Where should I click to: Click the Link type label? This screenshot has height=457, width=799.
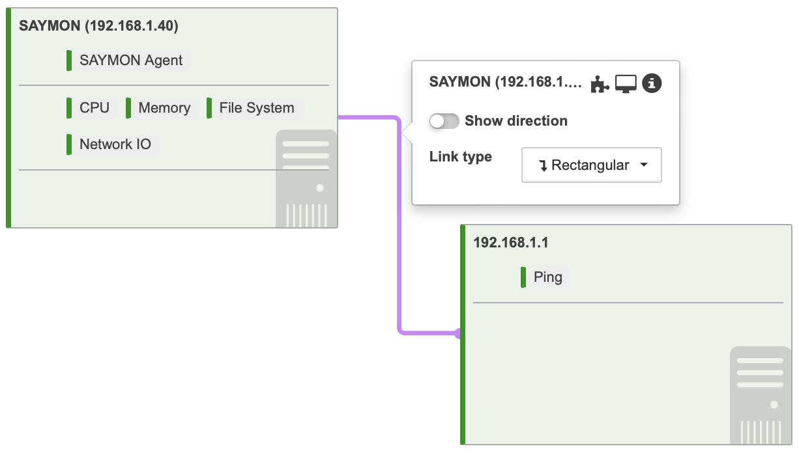pos(461,157)
